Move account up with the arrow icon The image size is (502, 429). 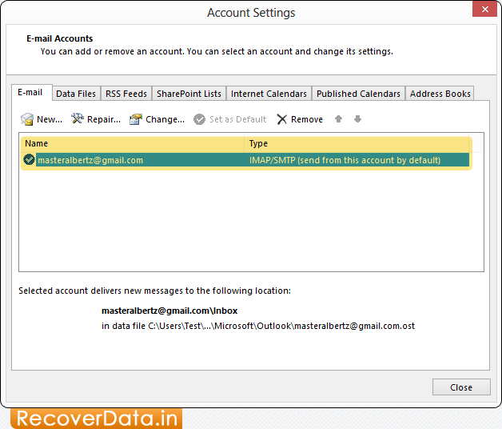point(338,119)
